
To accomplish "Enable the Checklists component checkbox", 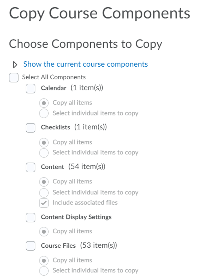I will tap(31, 128).
